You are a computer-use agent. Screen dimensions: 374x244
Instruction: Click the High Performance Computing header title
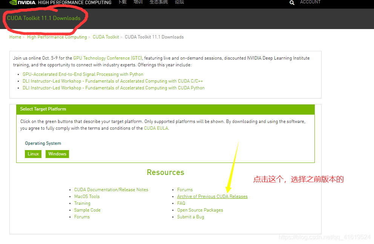pyautogui.click(x=75, y=2)
